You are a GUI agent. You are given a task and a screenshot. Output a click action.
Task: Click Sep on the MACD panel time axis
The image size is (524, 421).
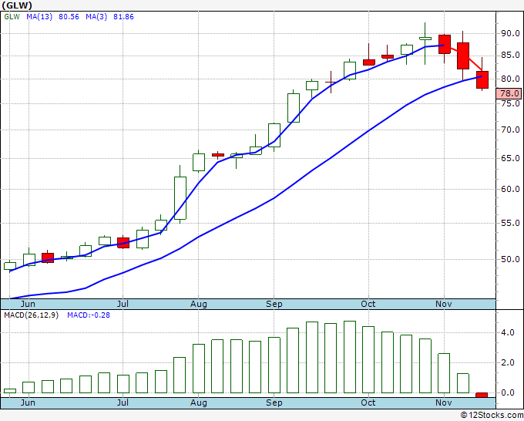tap(274, 402)
